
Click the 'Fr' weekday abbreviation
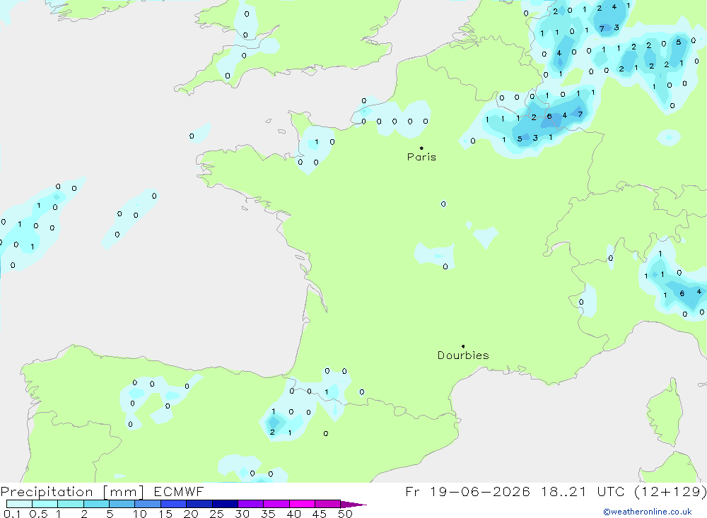coord(412,492)
